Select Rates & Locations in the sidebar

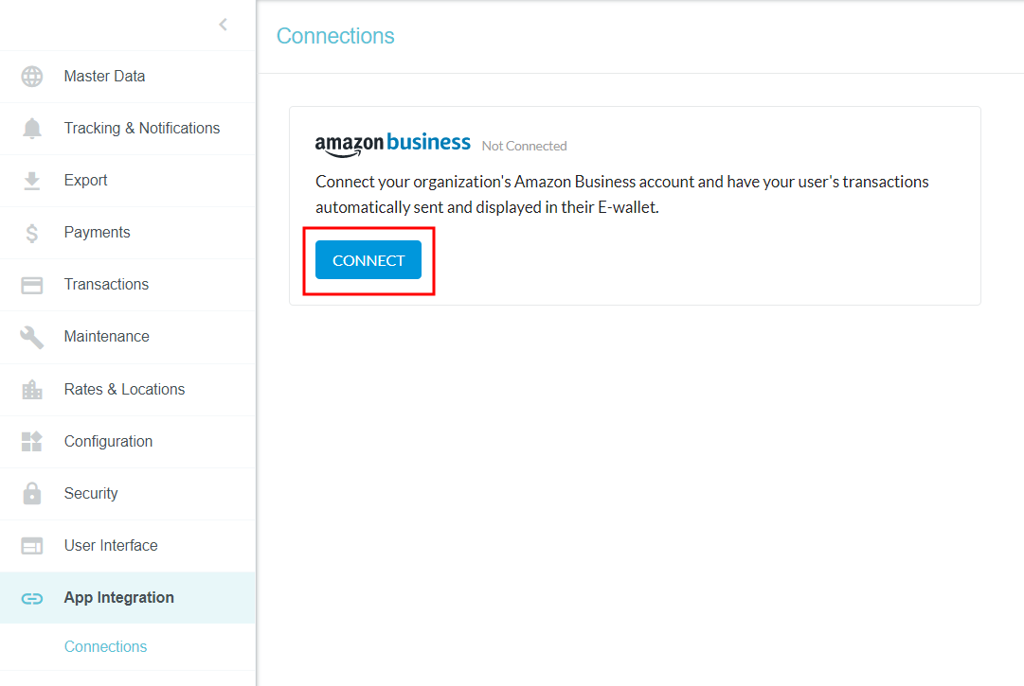click(x=124, y=389)
